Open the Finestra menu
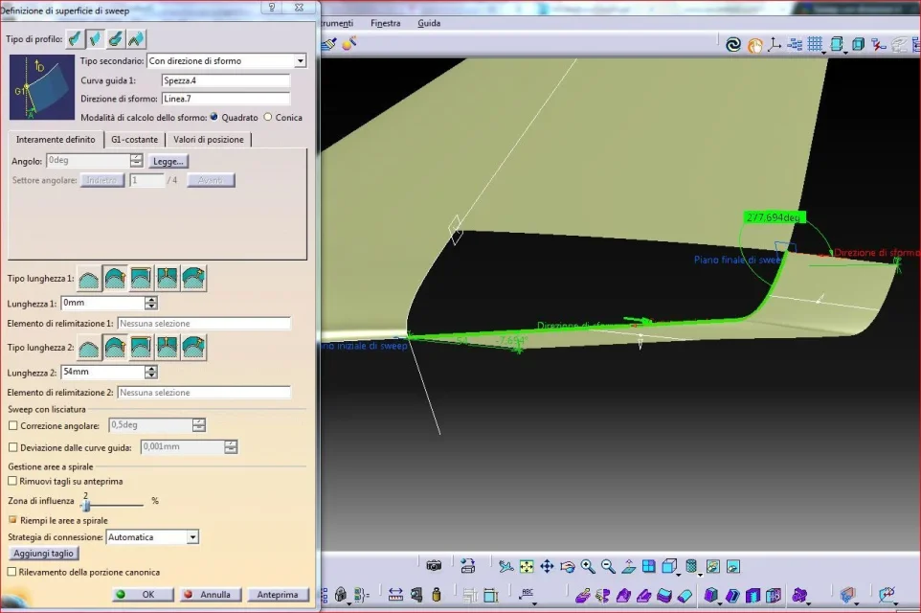This screenshot has width=921, height=613. click(385, 23)
